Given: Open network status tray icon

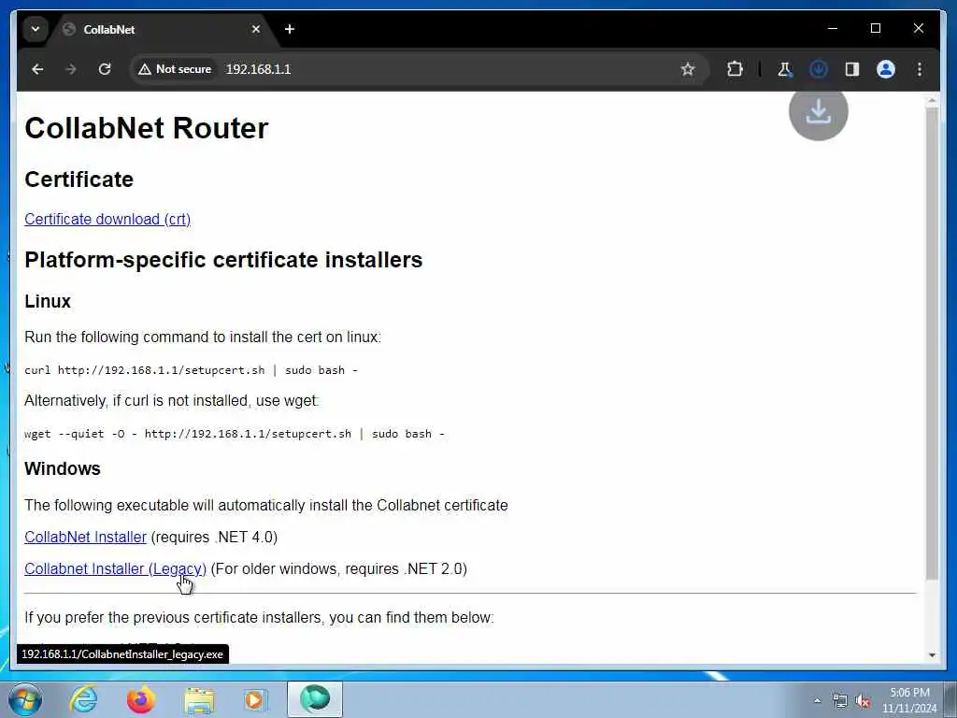Looking at the screenshot, I should (x=840, y=701).
